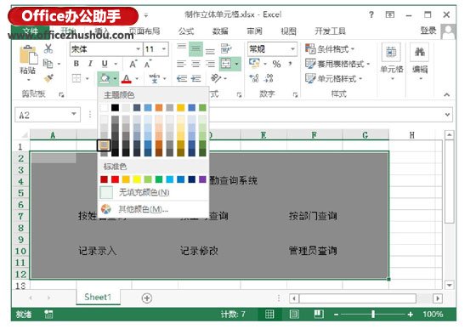The image size is (476, 329).
Task: Open the font size 11 dropdown
Action: coord(164,48)
